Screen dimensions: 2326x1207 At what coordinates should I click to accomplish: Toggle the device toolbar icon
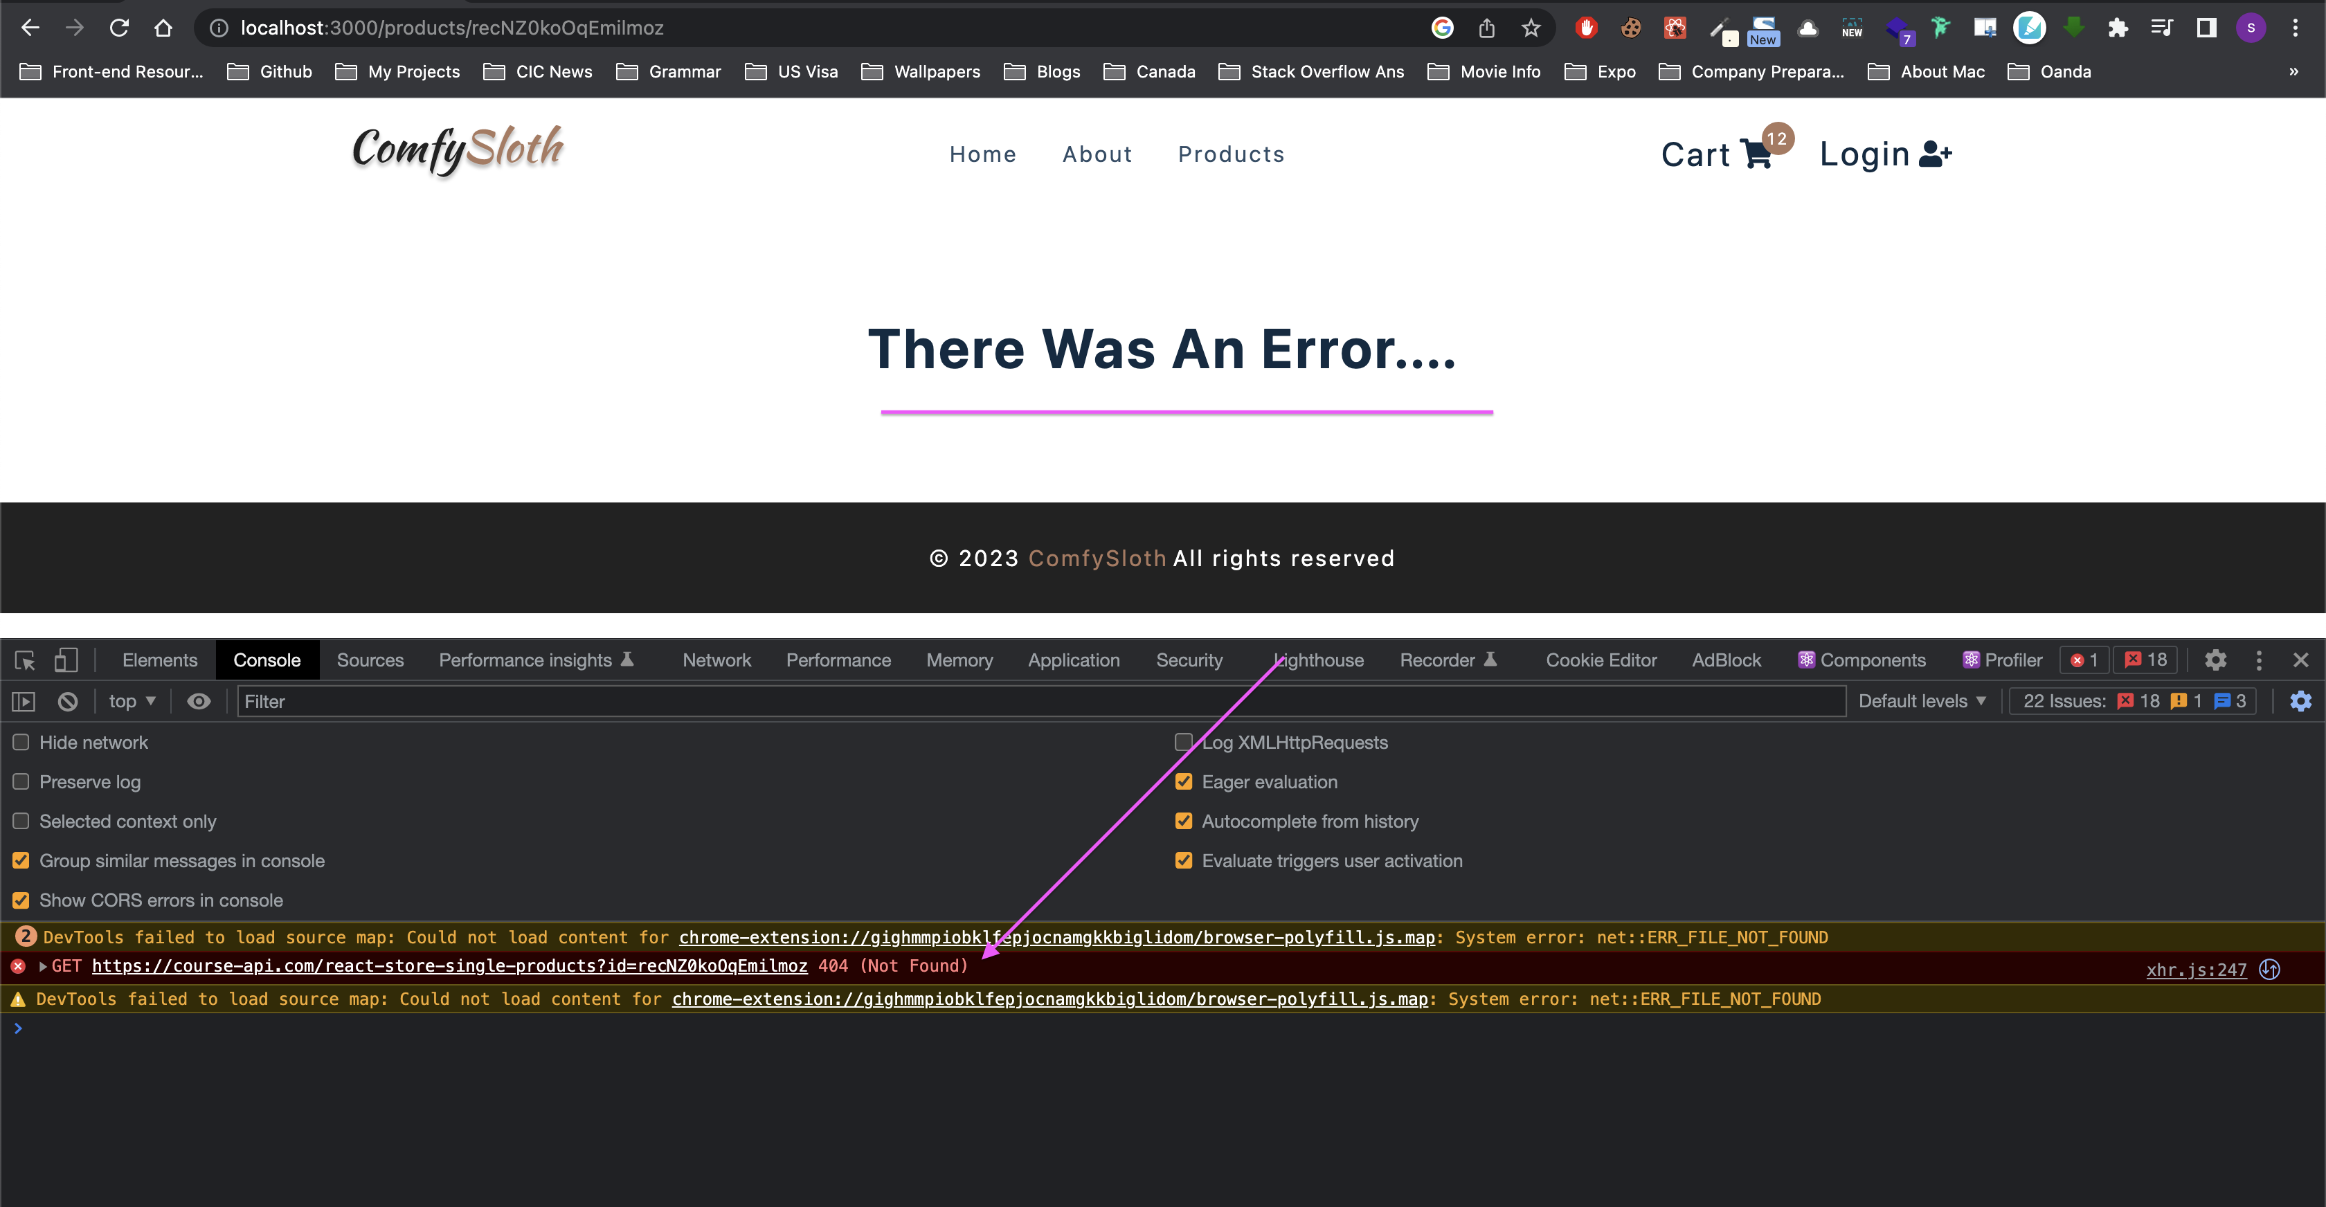[x=66, y=661]
